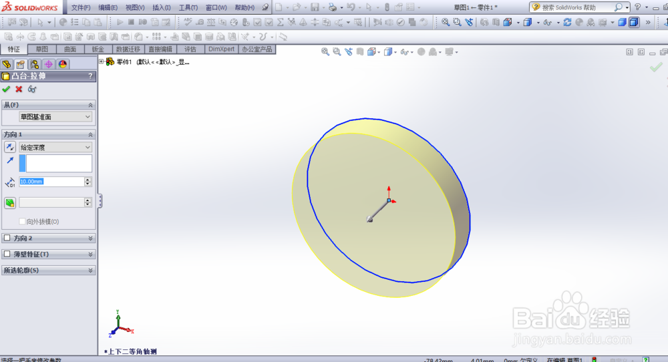Screen dimensions: 668x362
Task: Open property manager help question mark
Action: point(90,76)
